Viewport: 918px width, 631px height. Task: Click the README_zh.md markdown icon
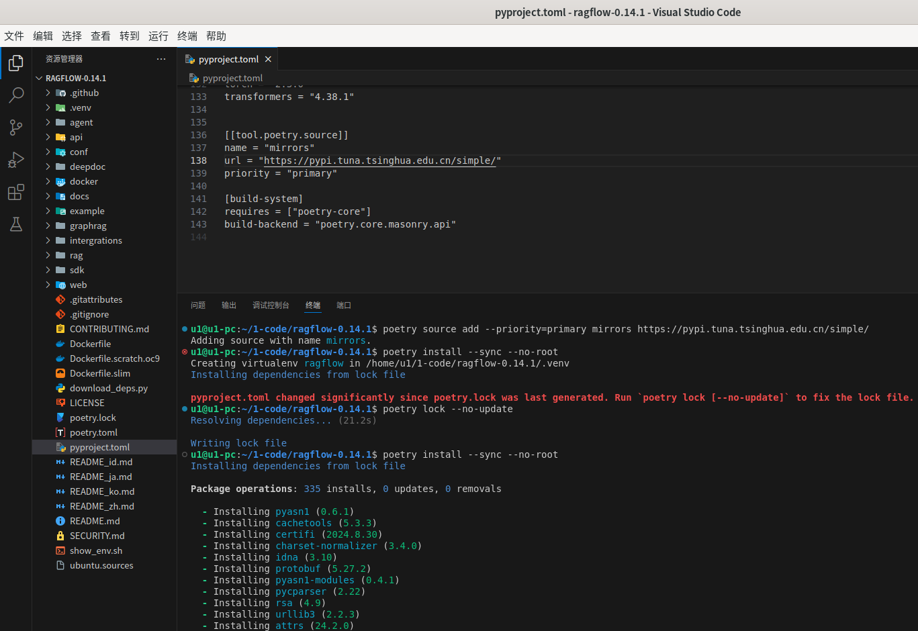60,506
